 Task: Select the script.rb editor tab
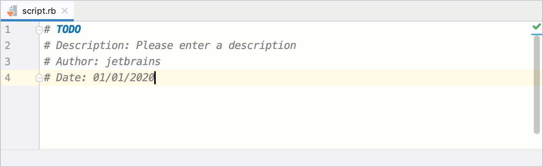coord(39,11)
